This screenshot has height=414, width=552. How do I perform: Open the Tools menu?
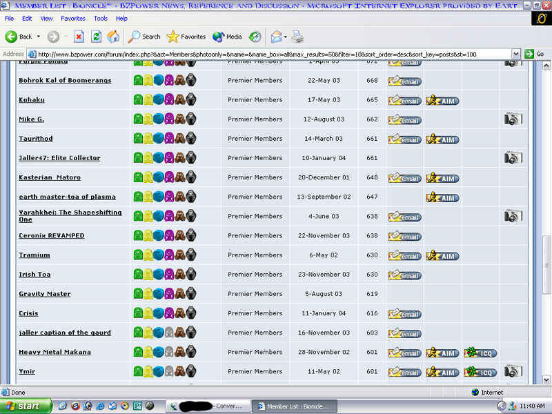[101, 19]
